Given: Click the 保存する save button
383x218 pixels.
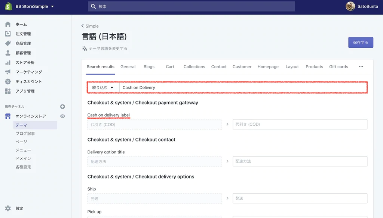Looking at the screenshot, I should [x=361, y=42].
